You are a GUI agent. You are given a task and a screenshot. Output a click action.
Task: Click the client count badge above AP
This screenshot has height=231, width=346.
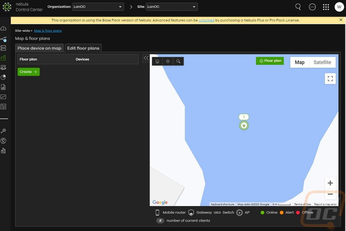(x=244, y=117)
